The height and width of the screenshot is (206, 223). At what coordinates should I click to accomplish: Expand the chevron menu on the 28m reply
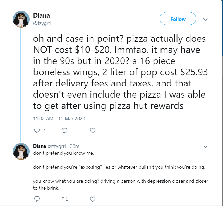coord(205,146)
